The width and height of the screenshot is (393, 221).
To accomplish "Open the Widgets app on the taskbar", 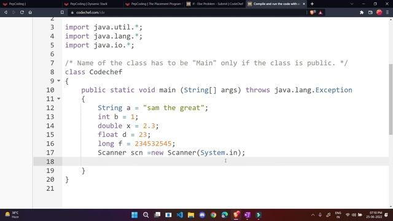I will (x=168, y=215).
